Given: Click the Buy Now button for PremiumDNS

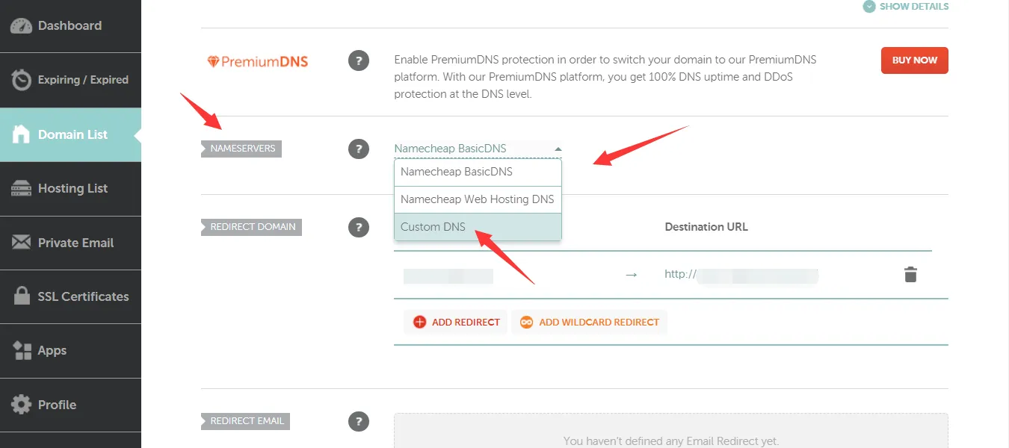Looking at the screenshot, I should (914, 60).
